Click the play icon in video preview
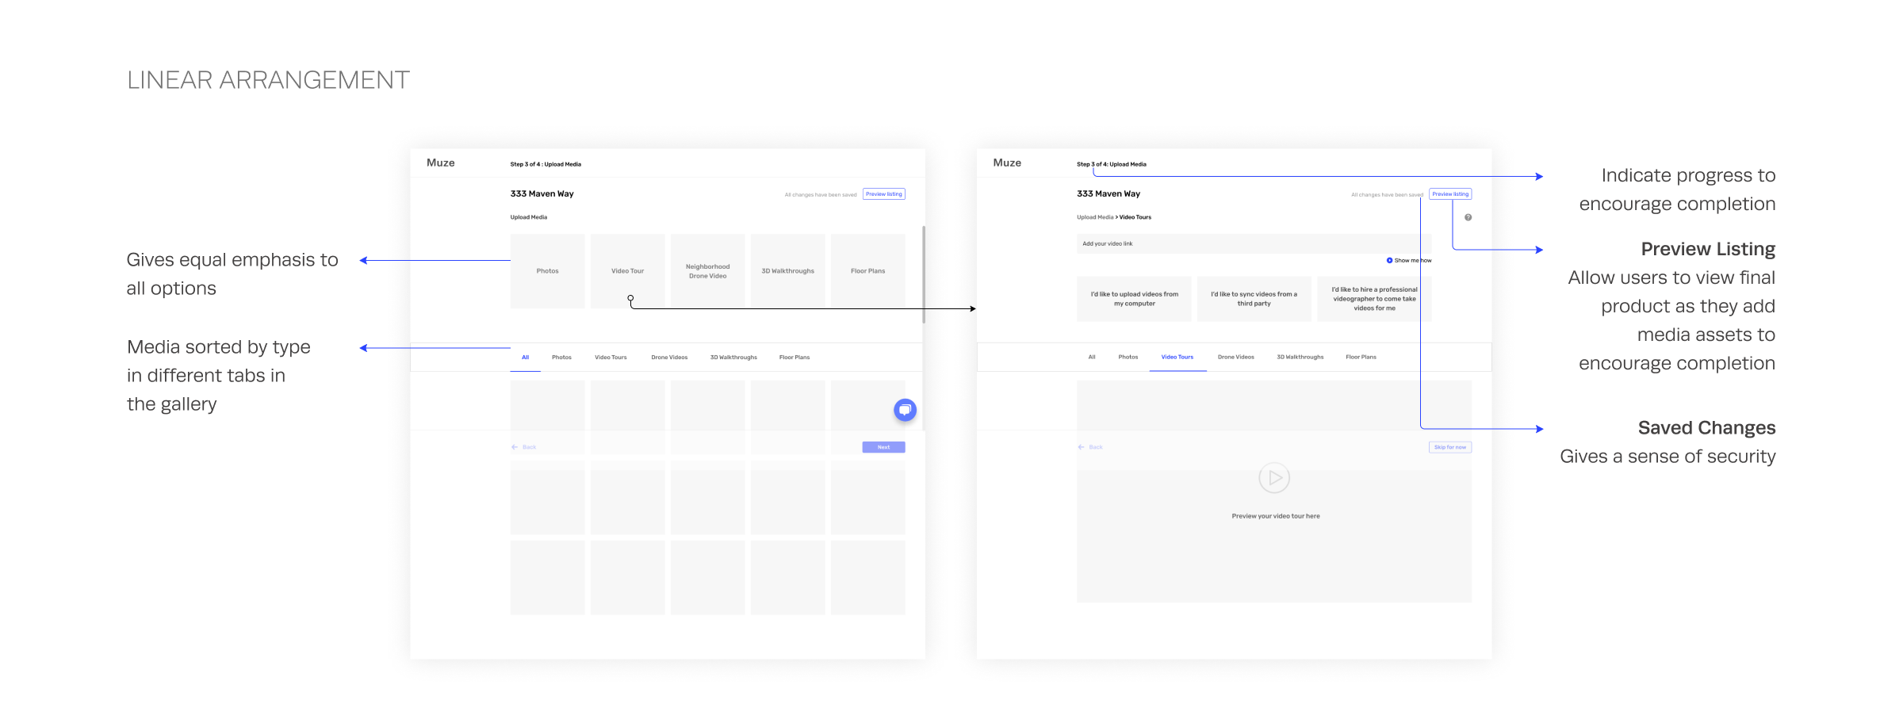The width and height of the screenshot is (1903, 723). tap(1274, 478)
